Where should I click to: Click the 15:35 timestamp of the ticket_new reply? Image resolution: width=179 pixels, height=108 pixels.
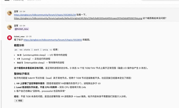click(x=29, y=36)
